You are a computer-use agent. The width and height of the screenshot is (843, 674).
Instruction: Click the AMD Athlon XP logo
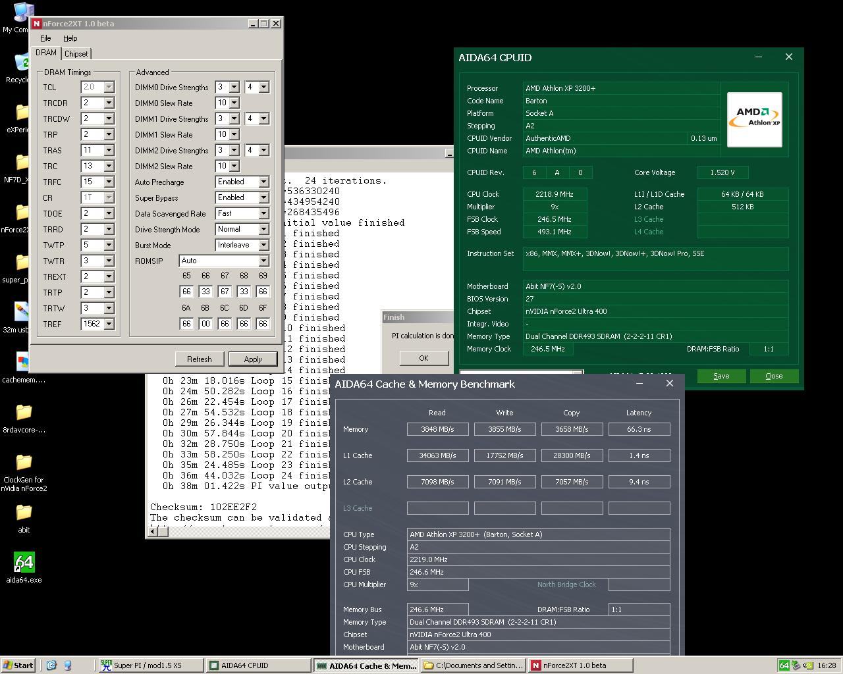754,119
